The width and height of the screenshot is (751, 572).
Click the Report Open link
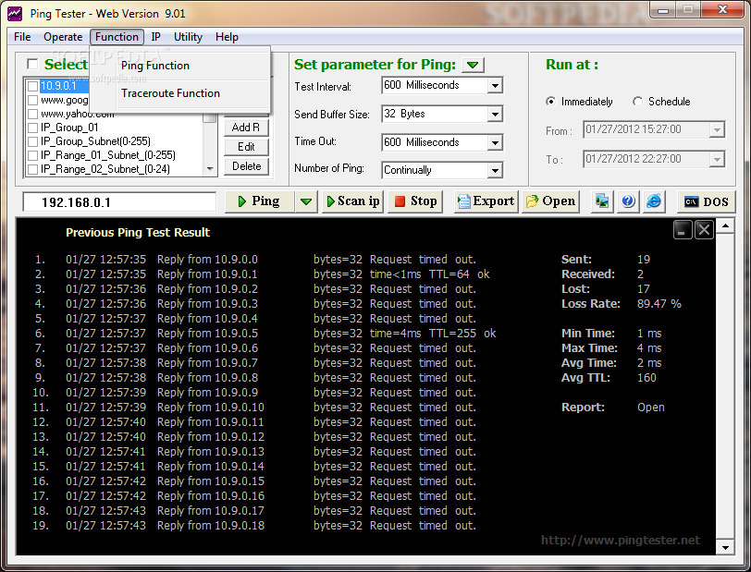650,408
